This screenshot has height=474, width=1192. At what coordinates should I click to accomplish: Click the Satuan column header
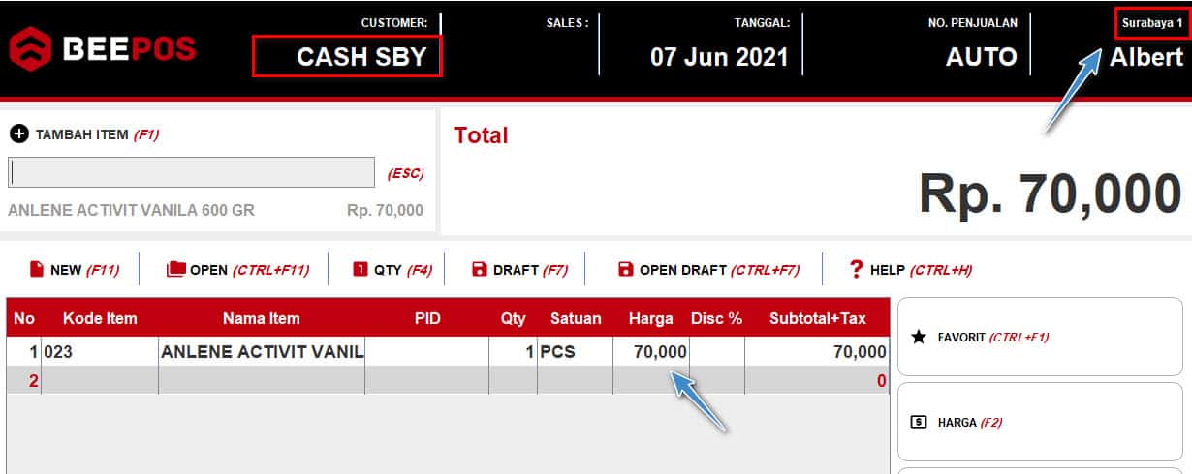(576, 318)
